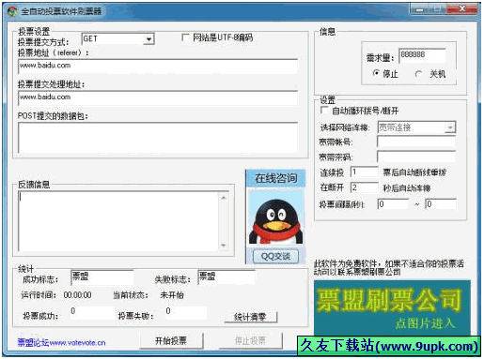Click the 在断开 seconds field

365,187
